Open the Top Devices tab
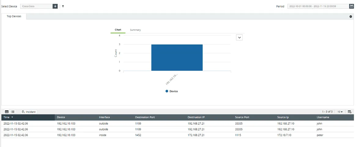 click(x=14, y=16)
